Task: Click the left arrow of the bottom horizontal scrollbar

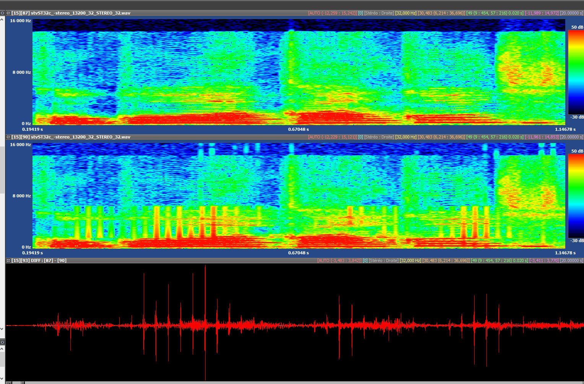Action: 9,382
